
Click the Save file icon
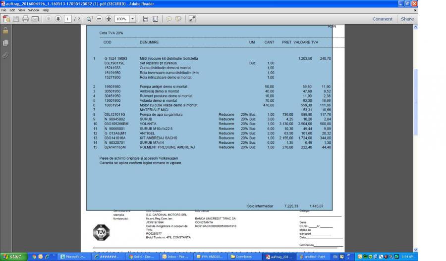[16, 19]
